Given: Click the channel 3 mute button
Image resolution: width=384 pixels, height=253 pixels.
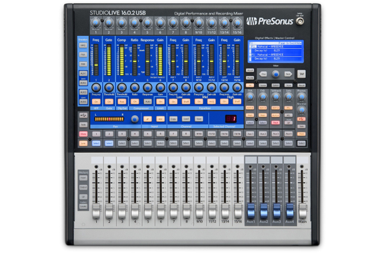Looking at the screenshot, I should tap(122, 134).
